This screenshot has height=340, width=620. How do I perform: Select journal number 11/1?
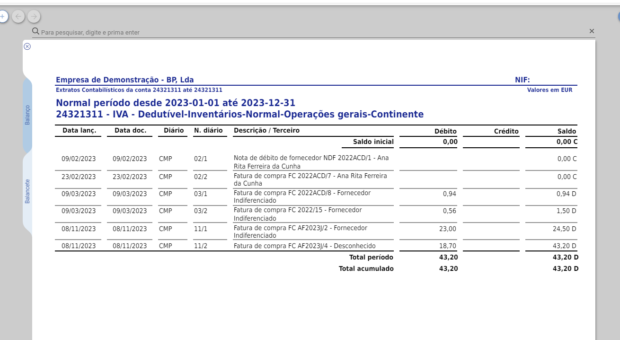[x=201, y=228]
